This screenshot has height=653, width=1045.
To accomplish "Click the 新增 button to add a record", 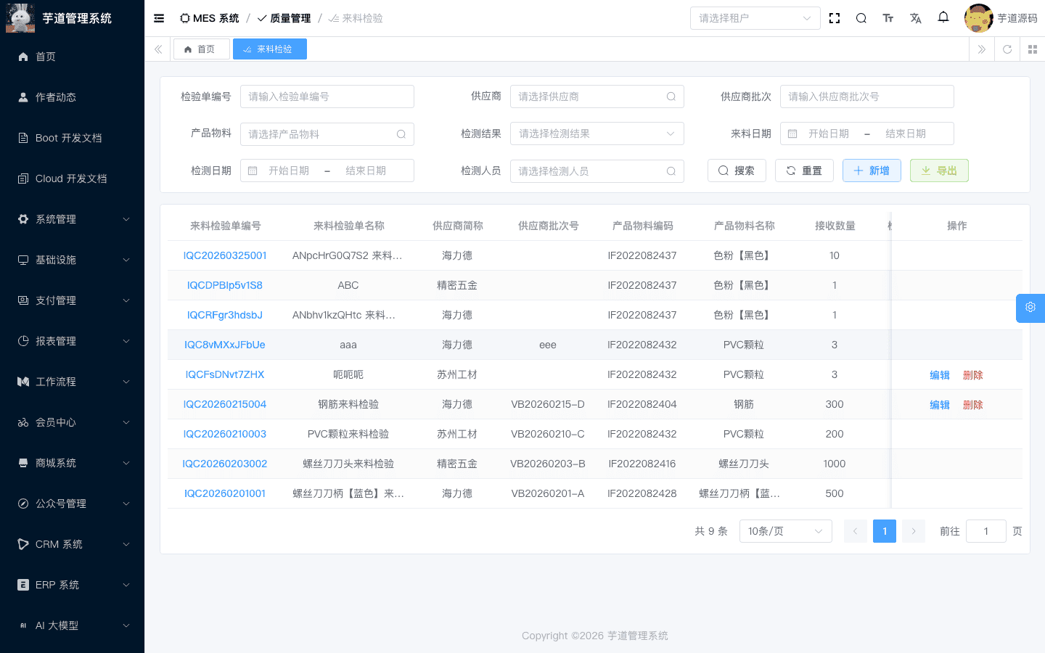I will click(x=872, y=170).
